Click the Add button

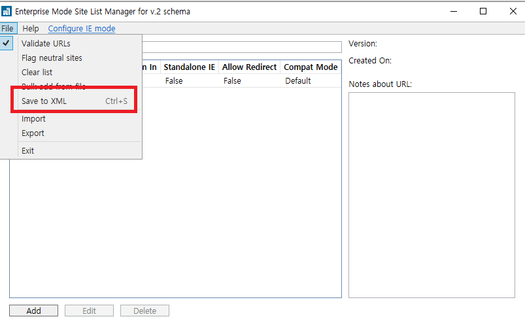click(33, 311)
